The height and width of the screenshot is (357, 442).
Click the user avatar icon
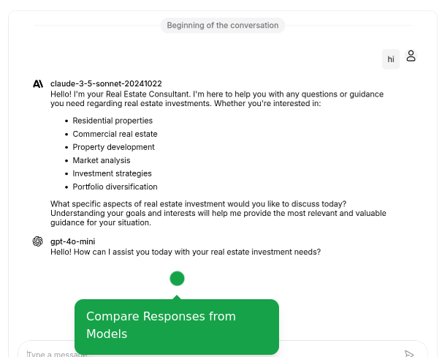[411, 56]
